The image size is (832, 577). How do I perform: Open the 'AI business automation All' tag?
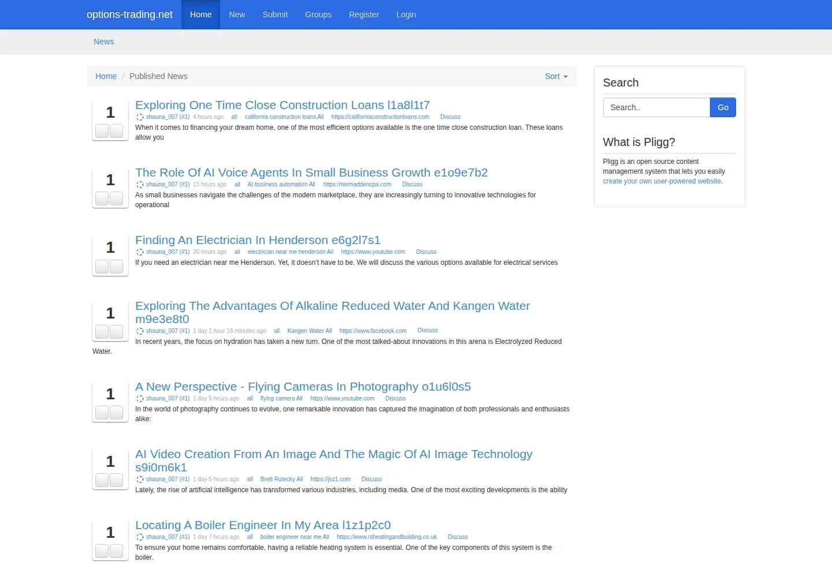pos(281,185)
